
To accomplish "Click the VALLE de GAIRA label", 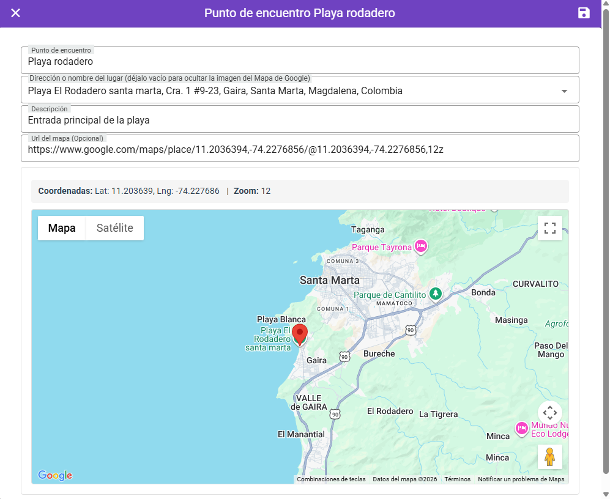I will (309, 402).
